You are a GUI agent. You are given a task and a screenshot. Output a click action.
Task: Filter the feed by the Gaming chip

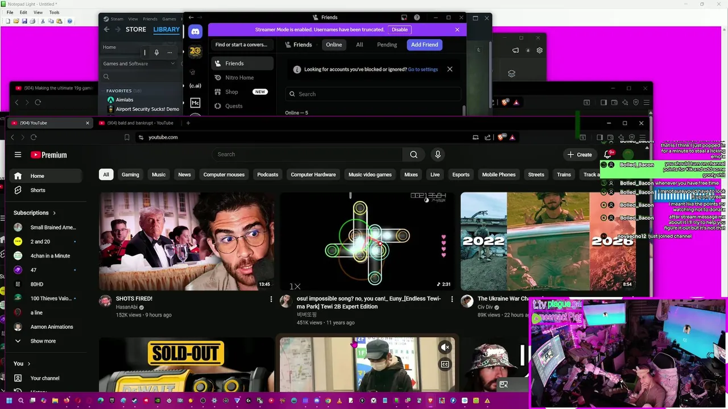click(130, 174)
